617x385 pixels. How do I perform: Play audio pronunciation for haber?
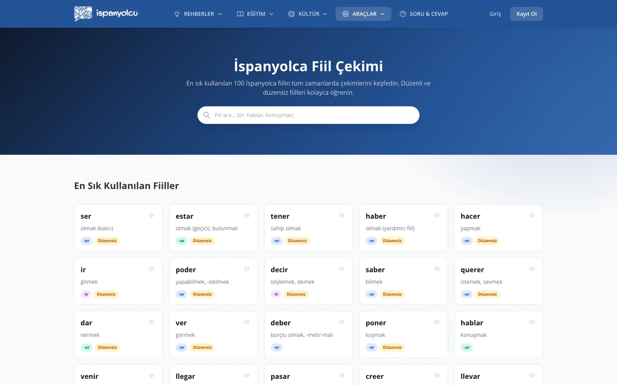[x=437, y=215]
